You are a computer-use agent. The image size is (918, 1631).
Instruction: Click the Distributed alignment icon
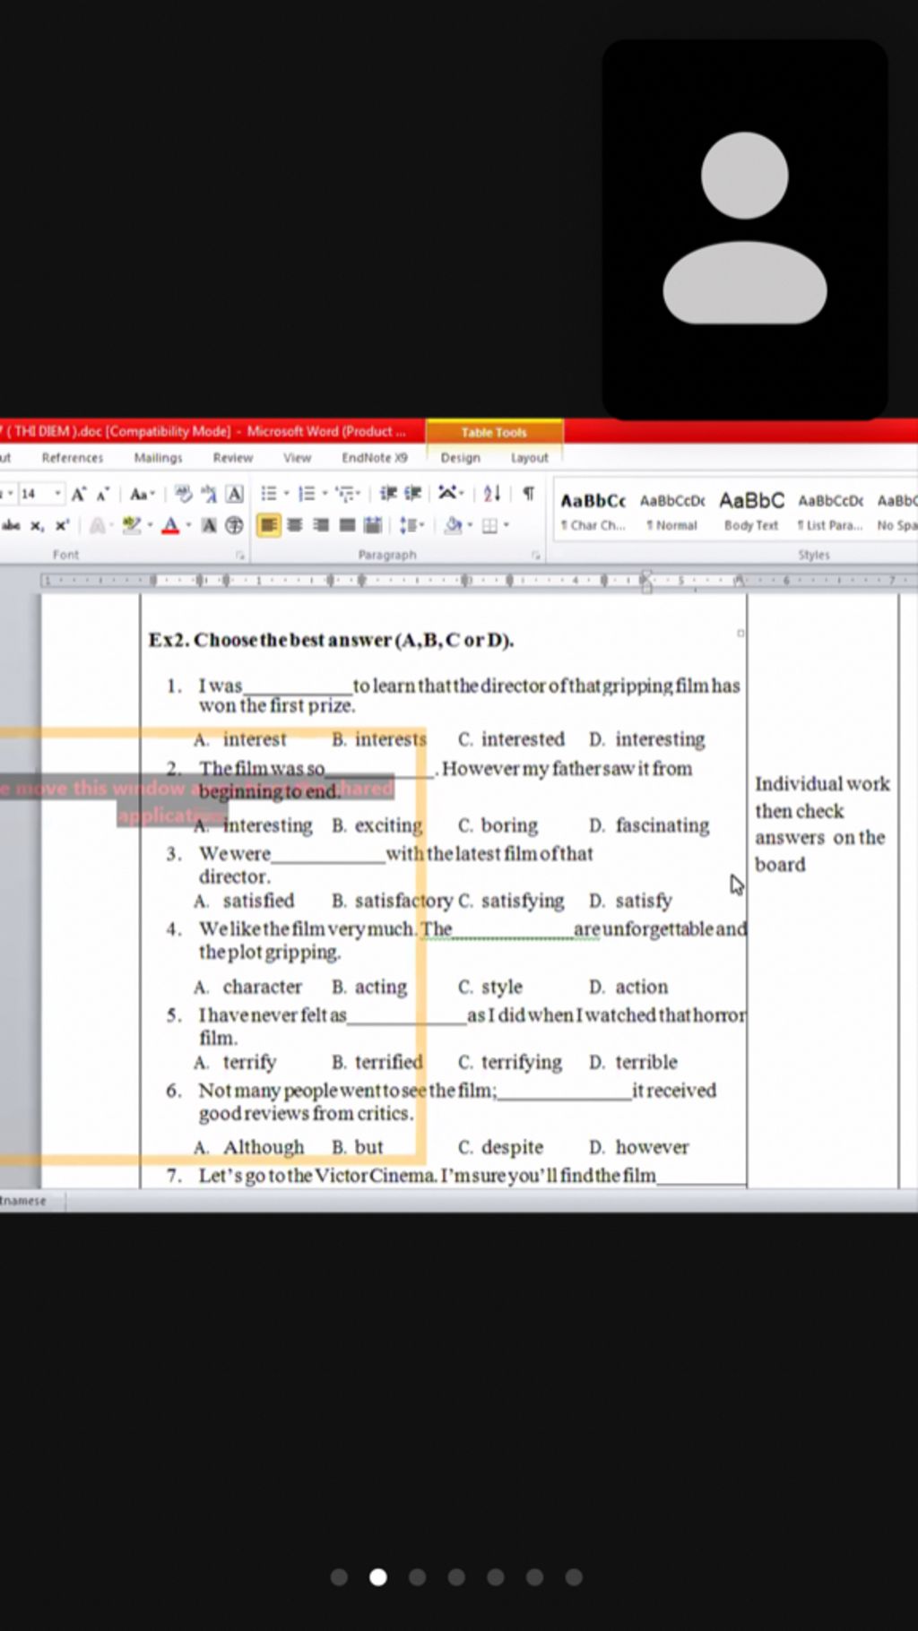click(x=373, y=526)
